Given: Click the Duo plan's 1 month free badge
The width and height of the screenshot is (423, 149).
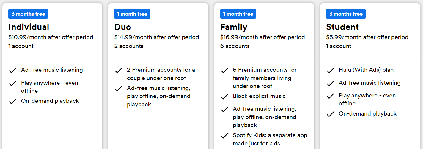Looking at the screenshot, I should click(132, 14).
